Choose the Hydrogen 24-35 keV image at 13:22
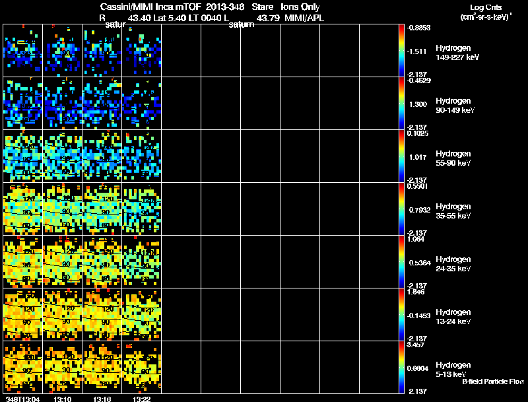 [x=142, y=262]
